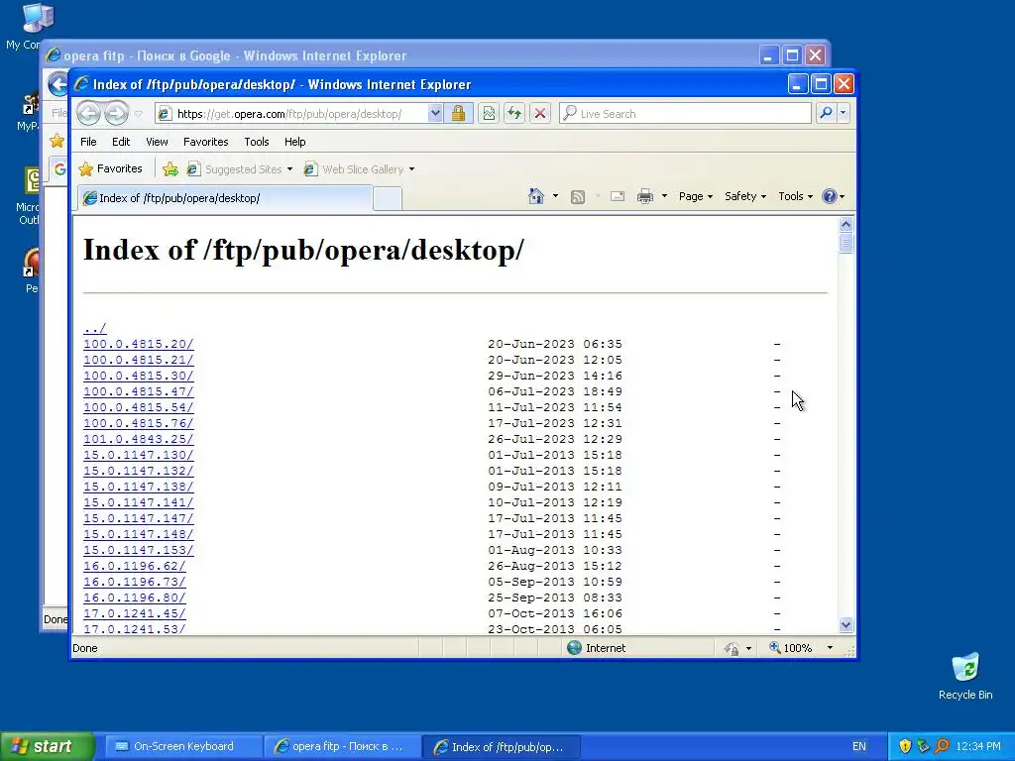Click the page scrollbar down arrow
The image size is (1015, 761).
click(x=846, y=624)
